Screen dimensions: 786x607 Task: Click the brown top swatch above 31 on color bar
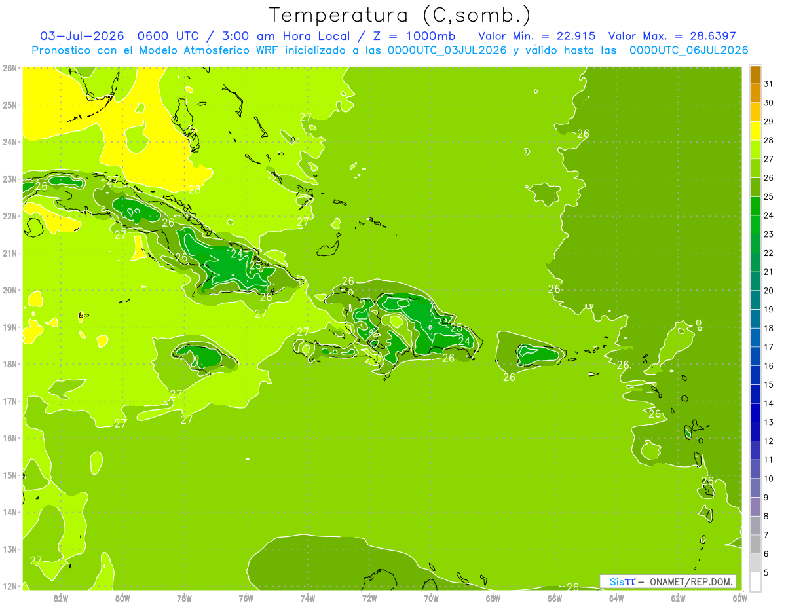pyautogui.click(x=755, y=75)
